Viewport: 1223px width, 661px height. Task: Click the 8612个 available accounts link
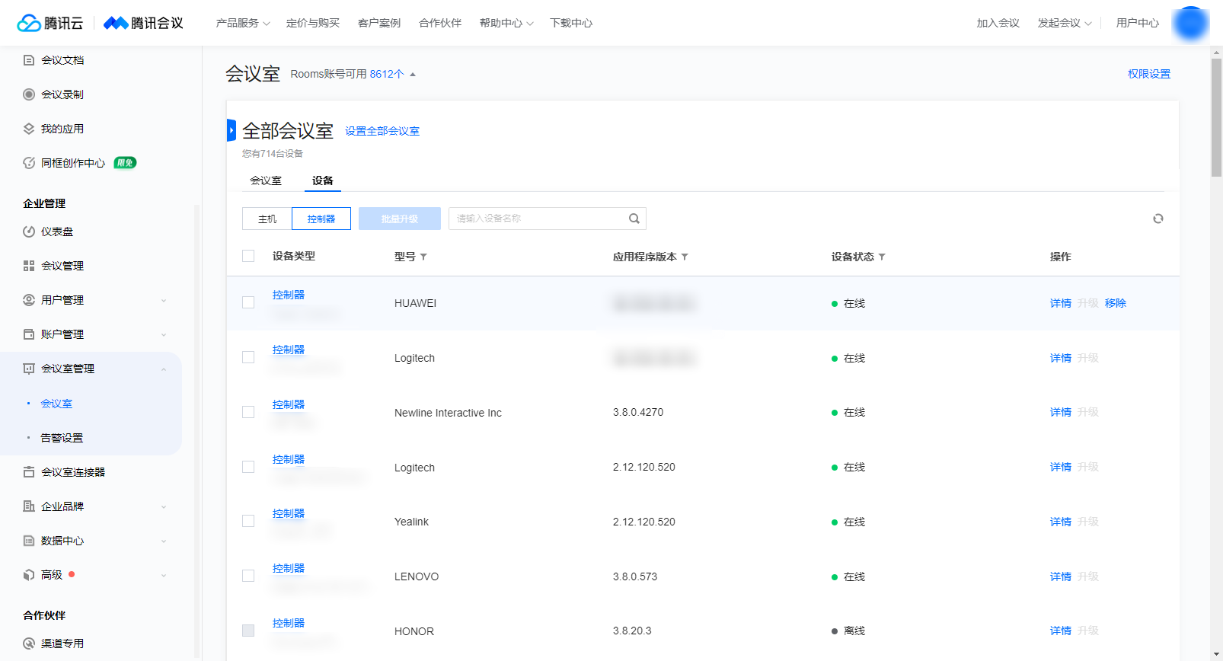[387, 74]
